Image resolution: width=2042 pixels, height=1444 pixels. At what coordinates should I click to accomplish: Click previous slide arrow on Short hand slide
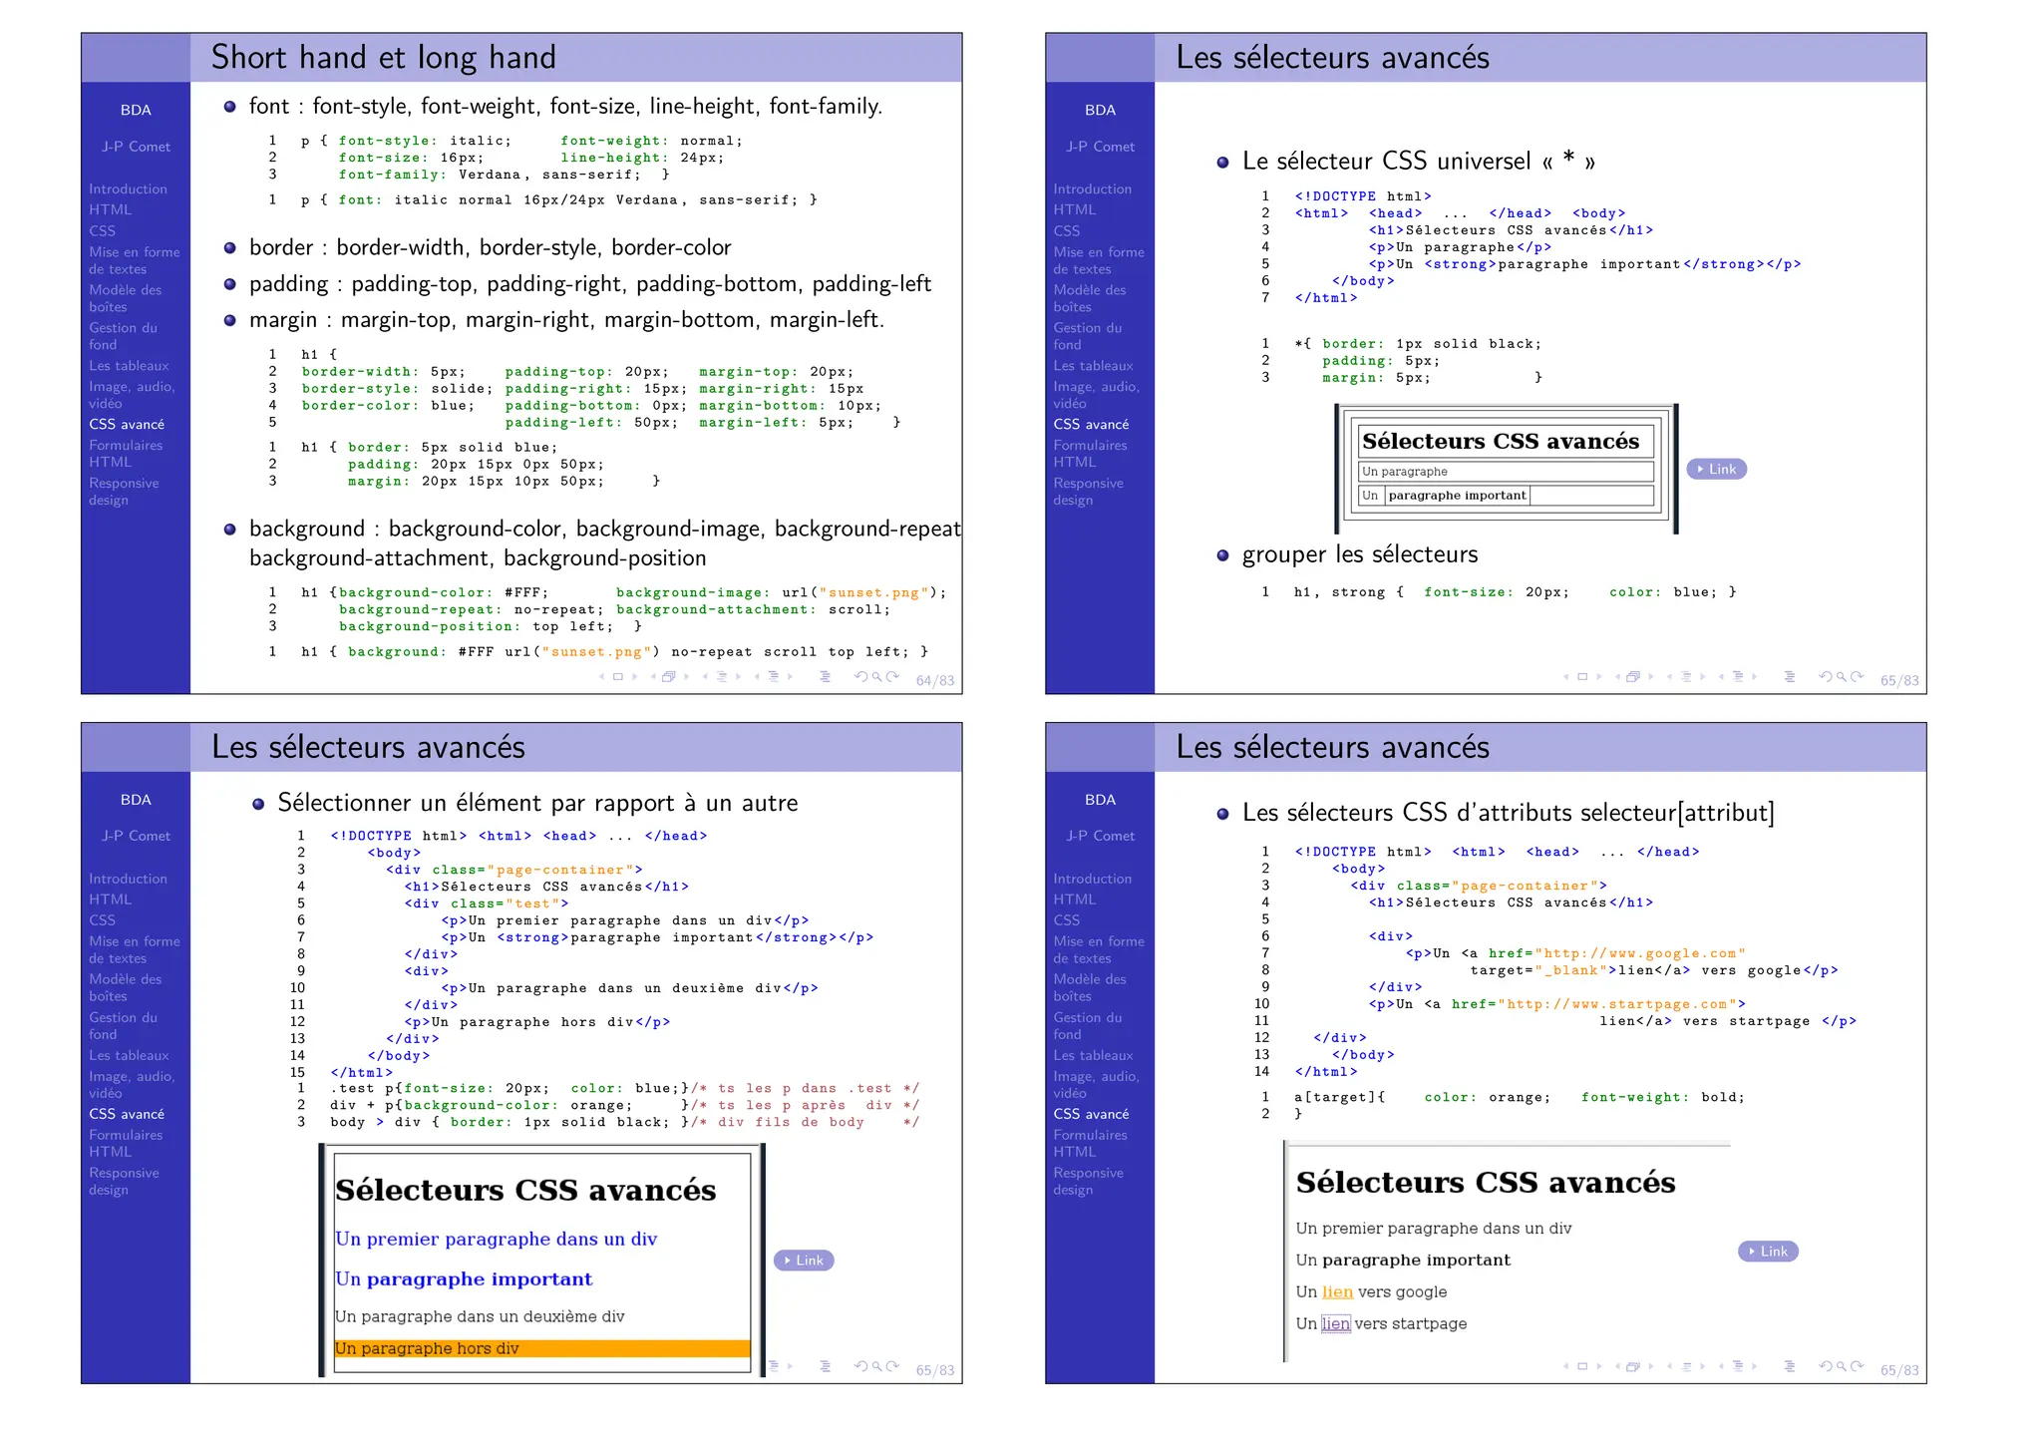click(x=601, y=677)
